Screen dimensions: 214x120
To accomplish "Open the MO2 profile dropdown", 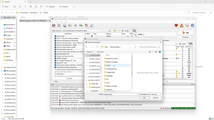I will tap(79, 31).
